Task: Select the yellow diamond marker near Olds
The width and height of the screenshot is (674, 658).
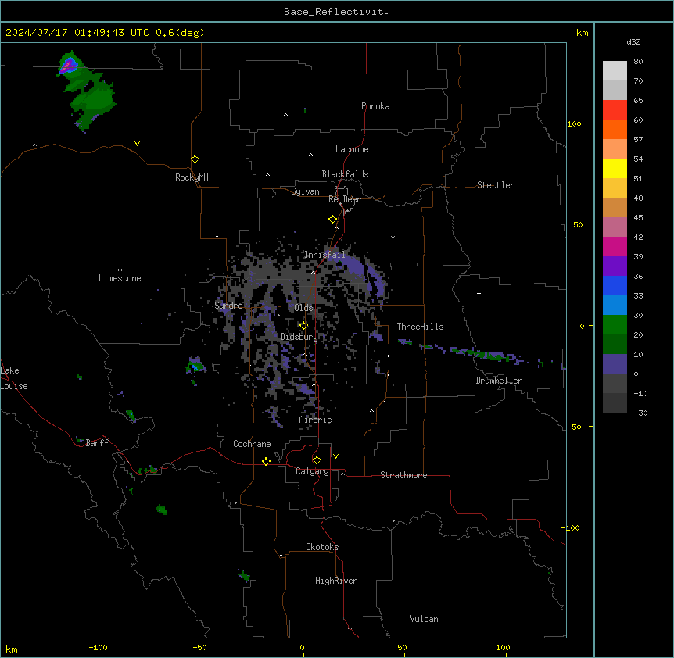Action: (303, 326)
